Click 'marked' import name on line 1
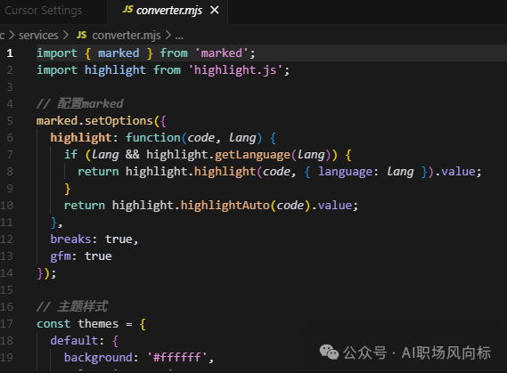 point(119,53)
